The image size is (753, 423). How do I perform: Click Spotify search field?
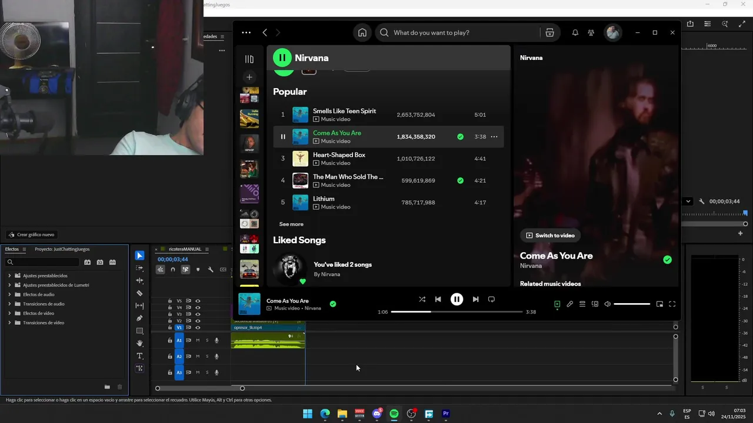457,33
